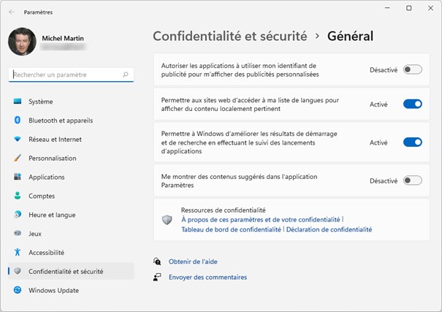Click the Accessibilité icon
Viewport: 442px width, 312px height.
18,252
